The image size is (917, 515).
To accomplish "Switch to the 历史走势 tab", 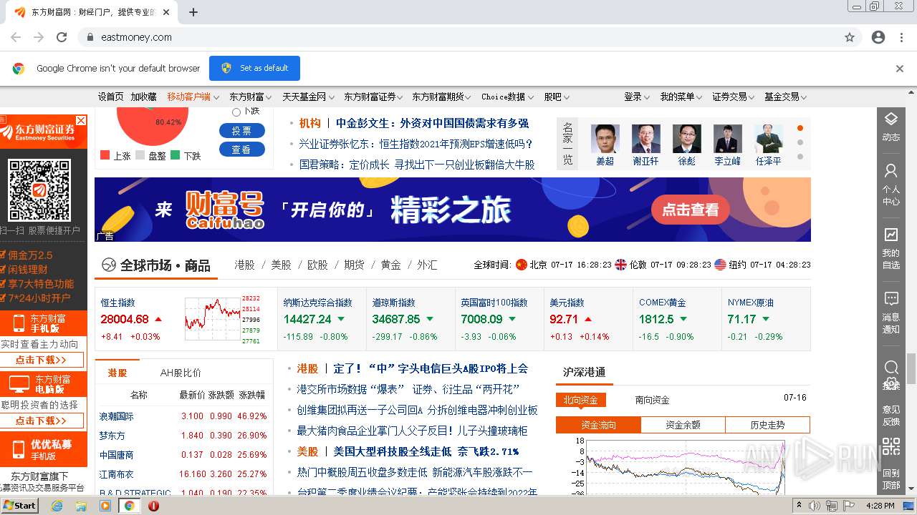I will point(767,425).
